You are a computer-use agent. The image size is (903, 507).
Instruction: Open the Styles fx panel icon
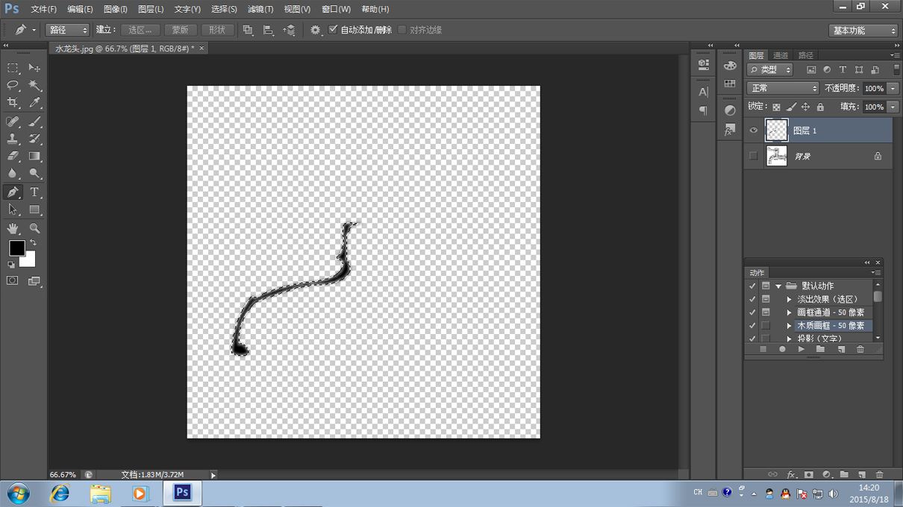[x=730, y=129]
